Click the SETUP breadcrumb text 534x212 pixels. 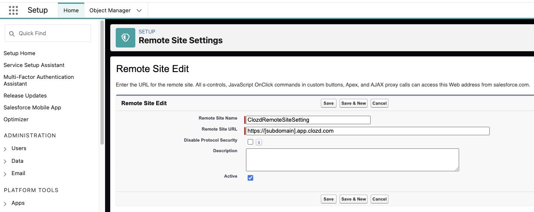(x=147, y=32)
